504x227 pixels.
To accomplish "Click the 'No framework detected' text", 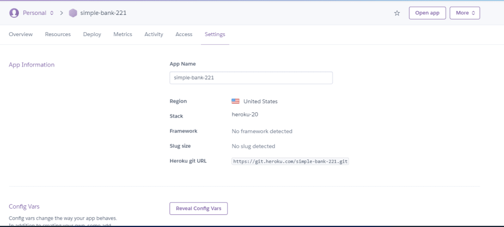I will [262, 131].
